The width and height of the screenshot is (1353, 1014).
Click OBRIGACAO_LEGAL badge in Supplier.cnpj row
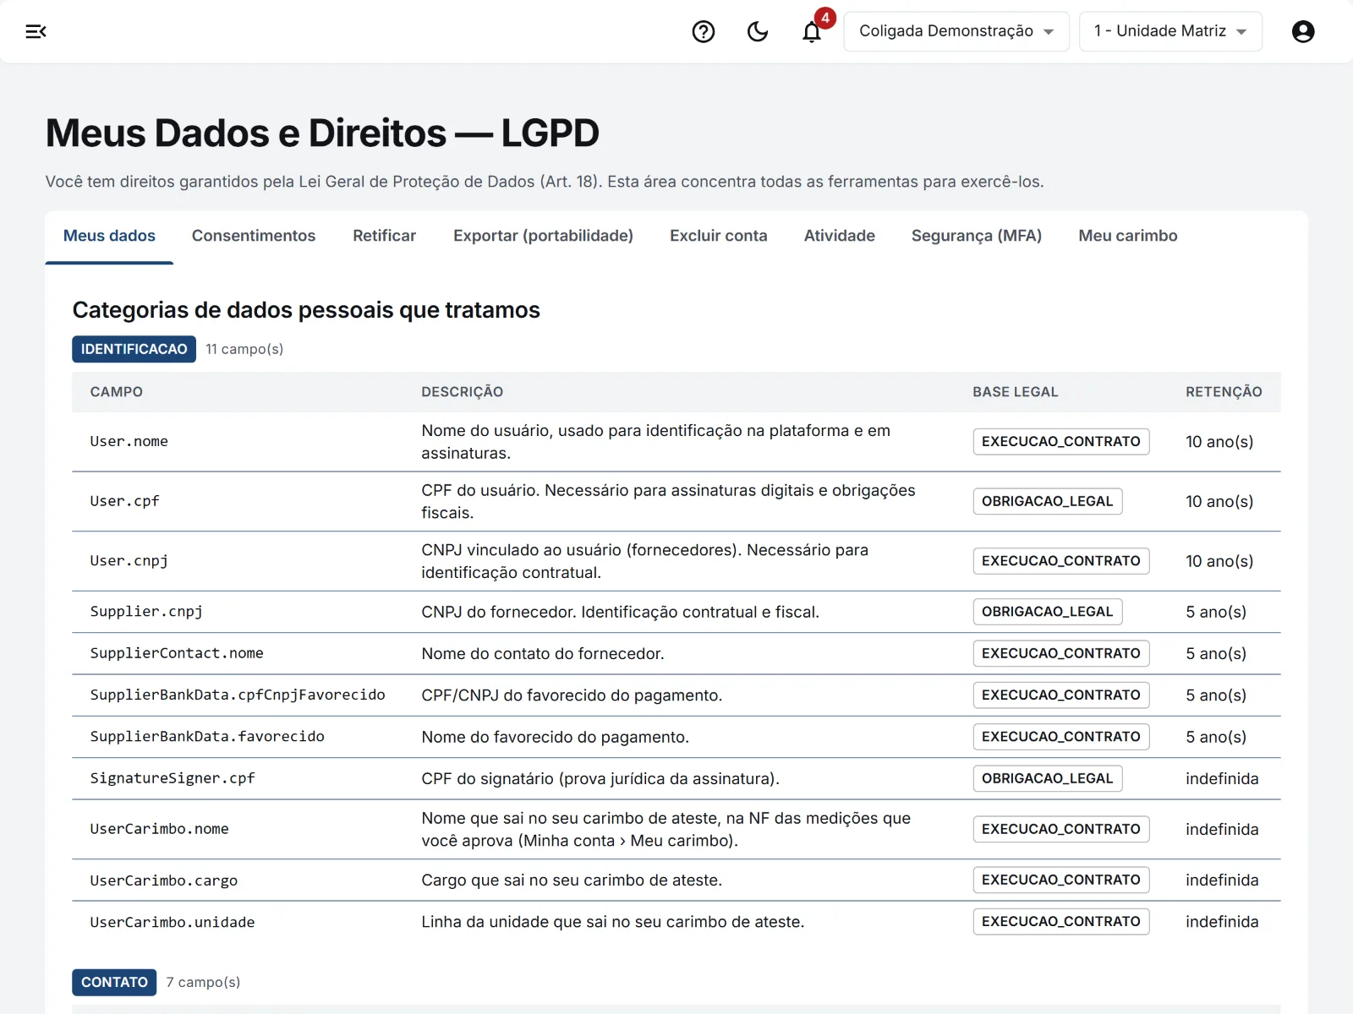[x=1048, y=612]
